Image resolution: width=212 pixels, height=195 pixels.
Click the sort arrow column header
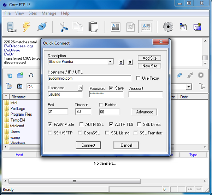point(6,97)
